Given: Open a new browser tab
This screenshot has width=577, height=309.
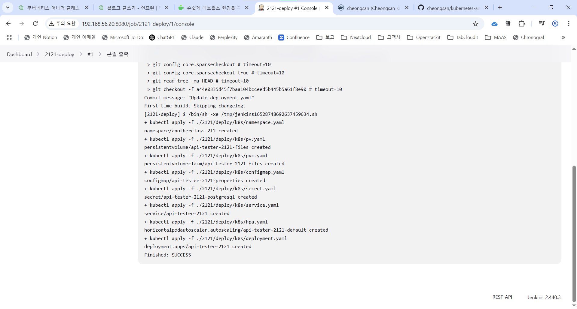Looking at the screenshot, I should pyautogui.click(x=500, y=8).
